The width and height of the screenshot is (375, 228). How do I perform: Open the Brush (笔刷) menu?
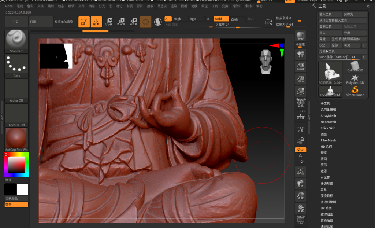(20, 6)
